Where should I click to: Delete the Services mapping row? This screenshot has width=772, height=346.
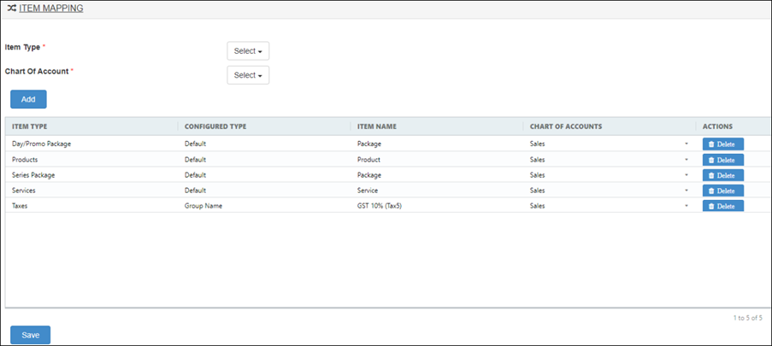coord(722,191)
